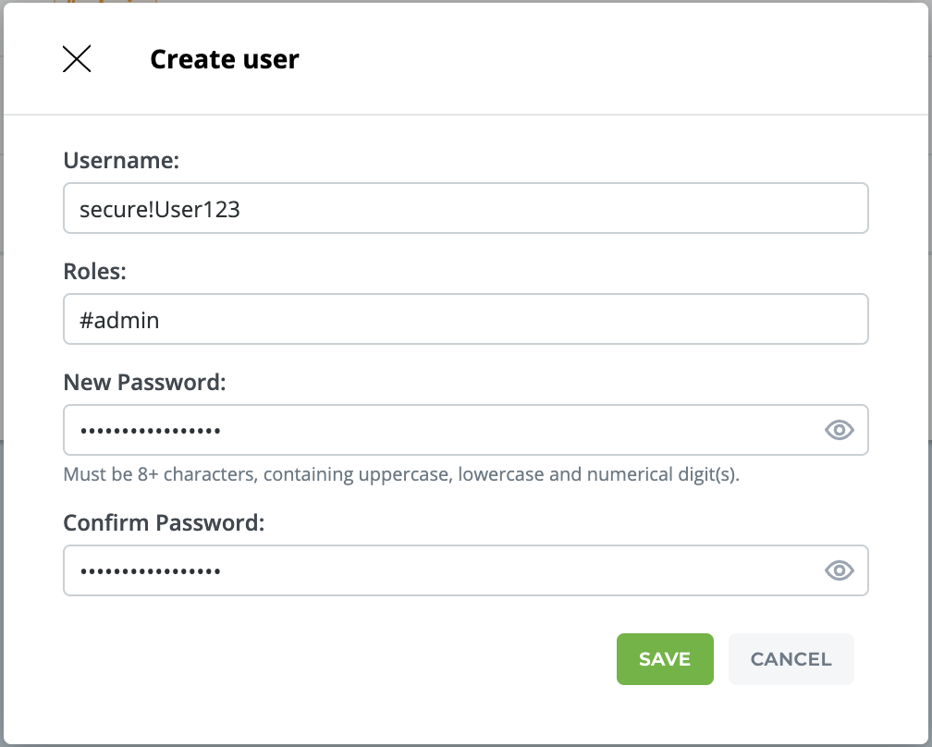This screenshot has width=932, height=747.
Task: Place cursor in the #admin role text
Action: 119,321
